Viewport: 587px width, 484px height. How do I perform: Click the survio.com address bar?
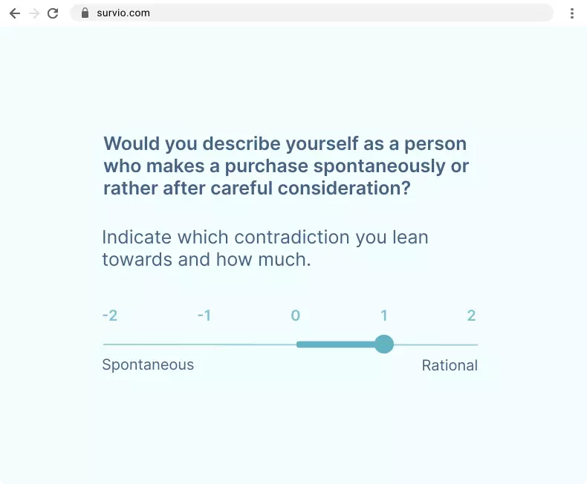[x=297, y=13]
